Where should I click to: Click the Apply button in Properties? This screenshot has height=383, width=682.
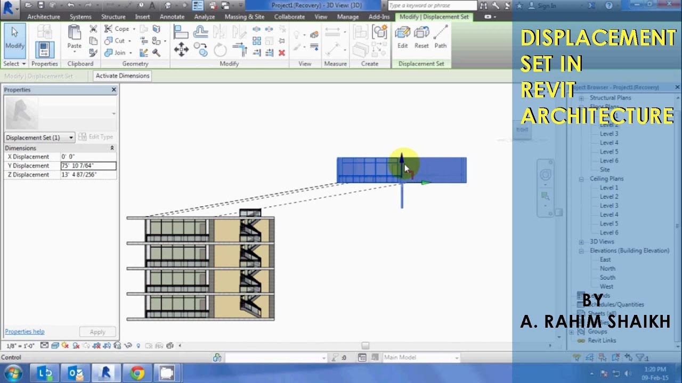98,332
